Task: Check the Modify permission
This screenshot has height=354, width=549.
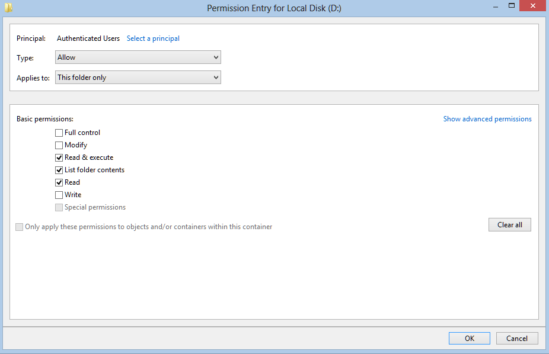Action: point(59,146)
